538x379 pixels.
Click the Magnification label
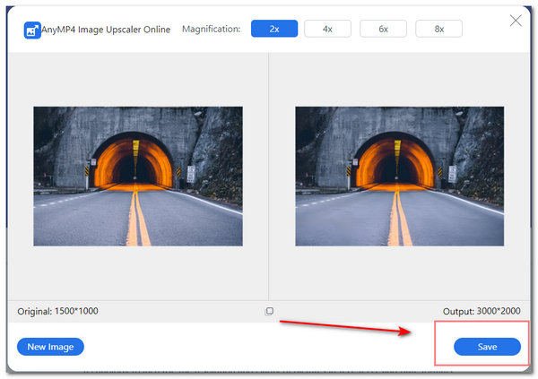click(x=211, y=30)
